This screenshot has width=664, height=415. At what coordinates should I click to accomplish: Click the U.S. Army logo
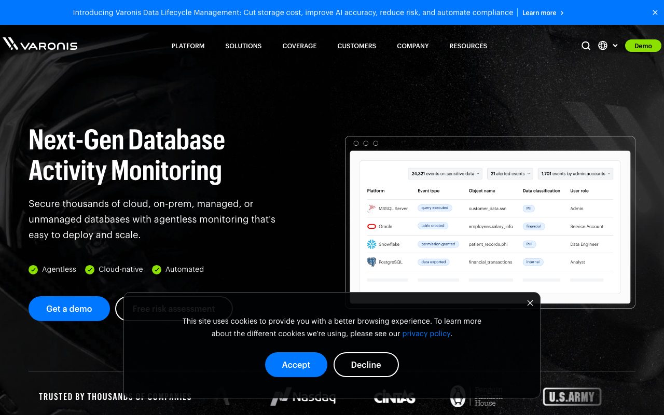point(572,397)
